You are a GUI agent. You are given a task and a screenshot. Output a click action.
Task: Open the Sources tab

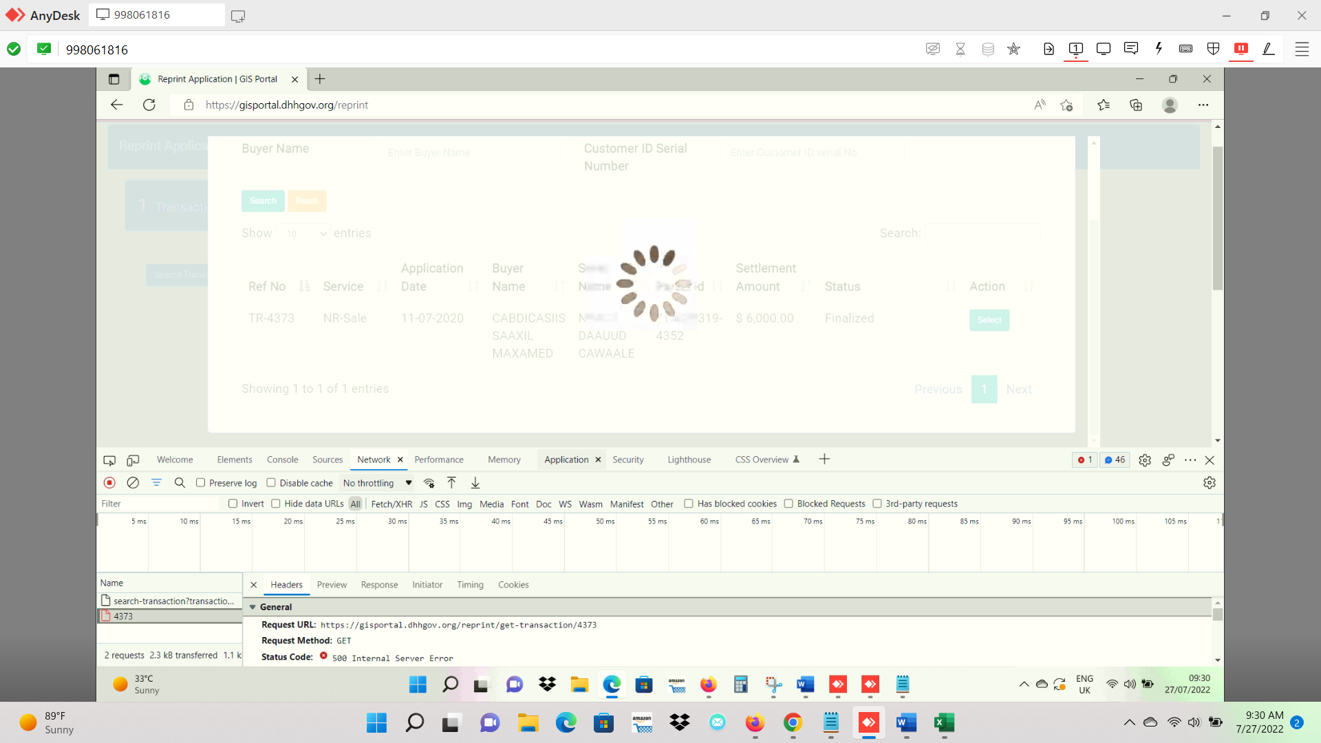327,460
